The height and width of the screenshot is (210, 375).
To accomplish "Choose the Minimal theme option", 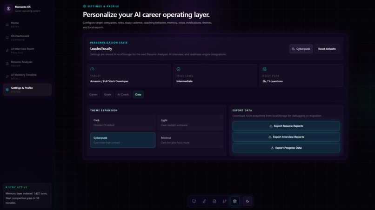I will (x=190, y=140).
